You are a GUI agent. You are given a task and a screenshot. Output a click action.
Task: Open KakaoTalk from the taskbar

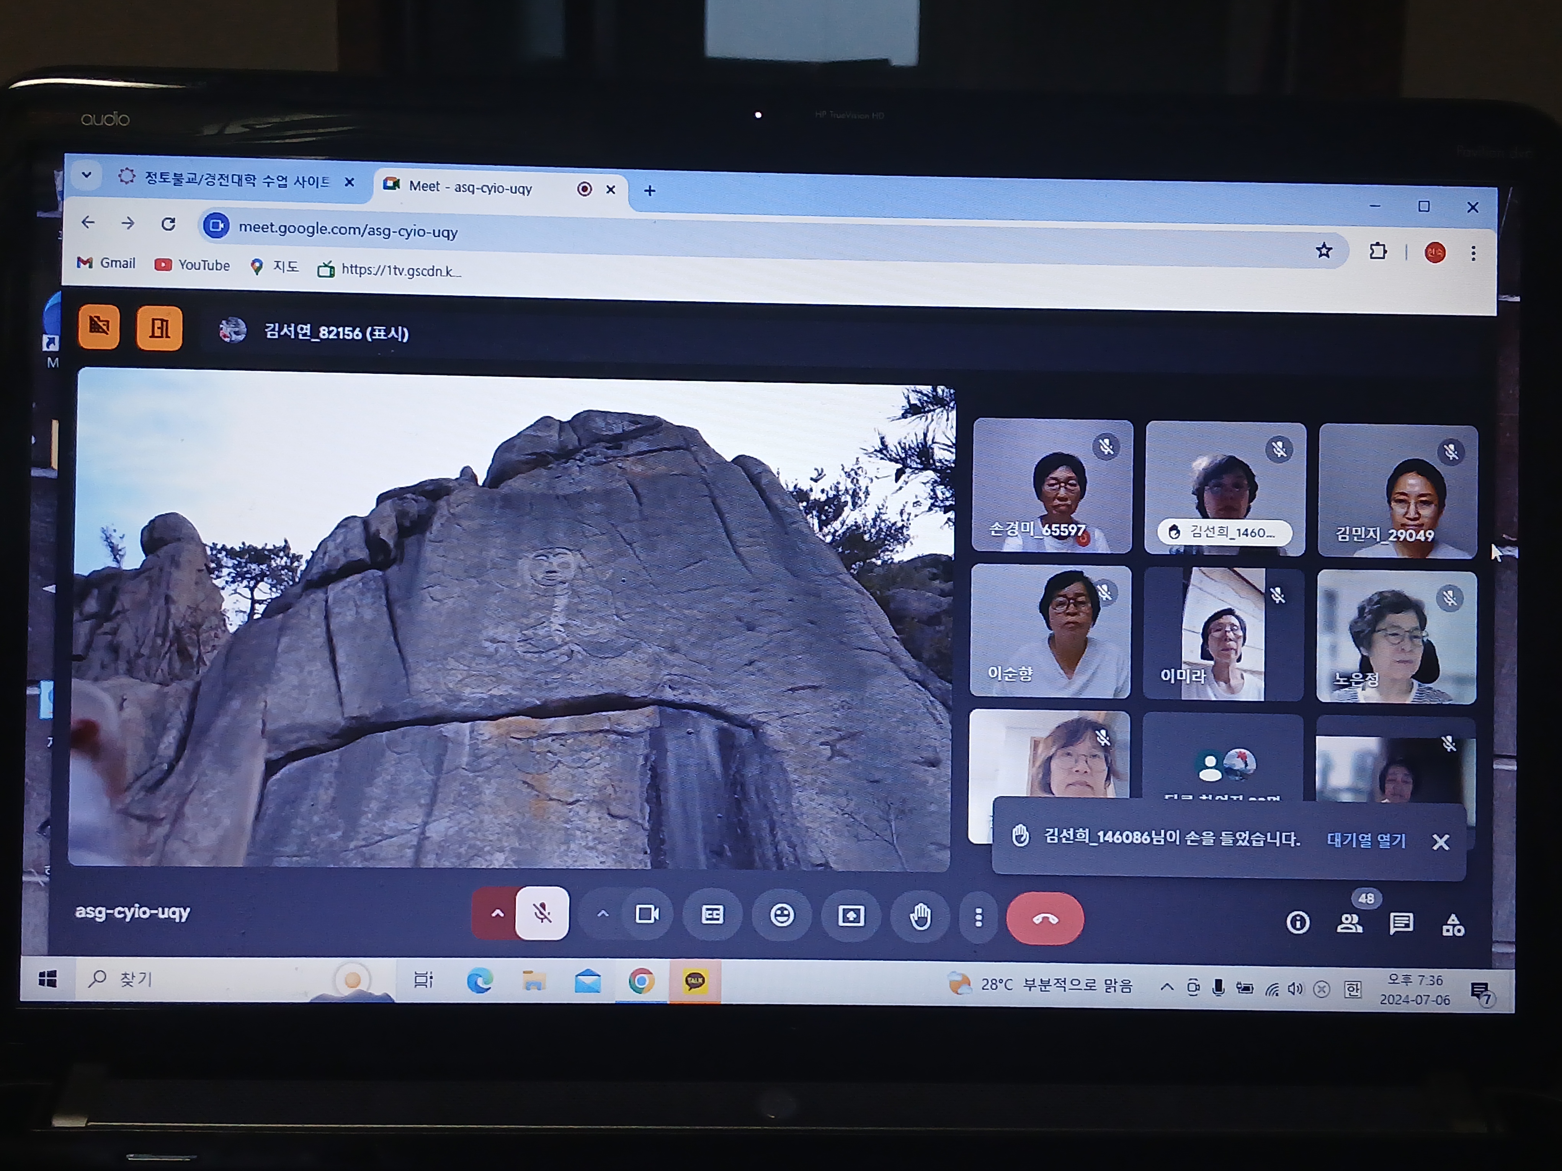click(x=695, y=981)
